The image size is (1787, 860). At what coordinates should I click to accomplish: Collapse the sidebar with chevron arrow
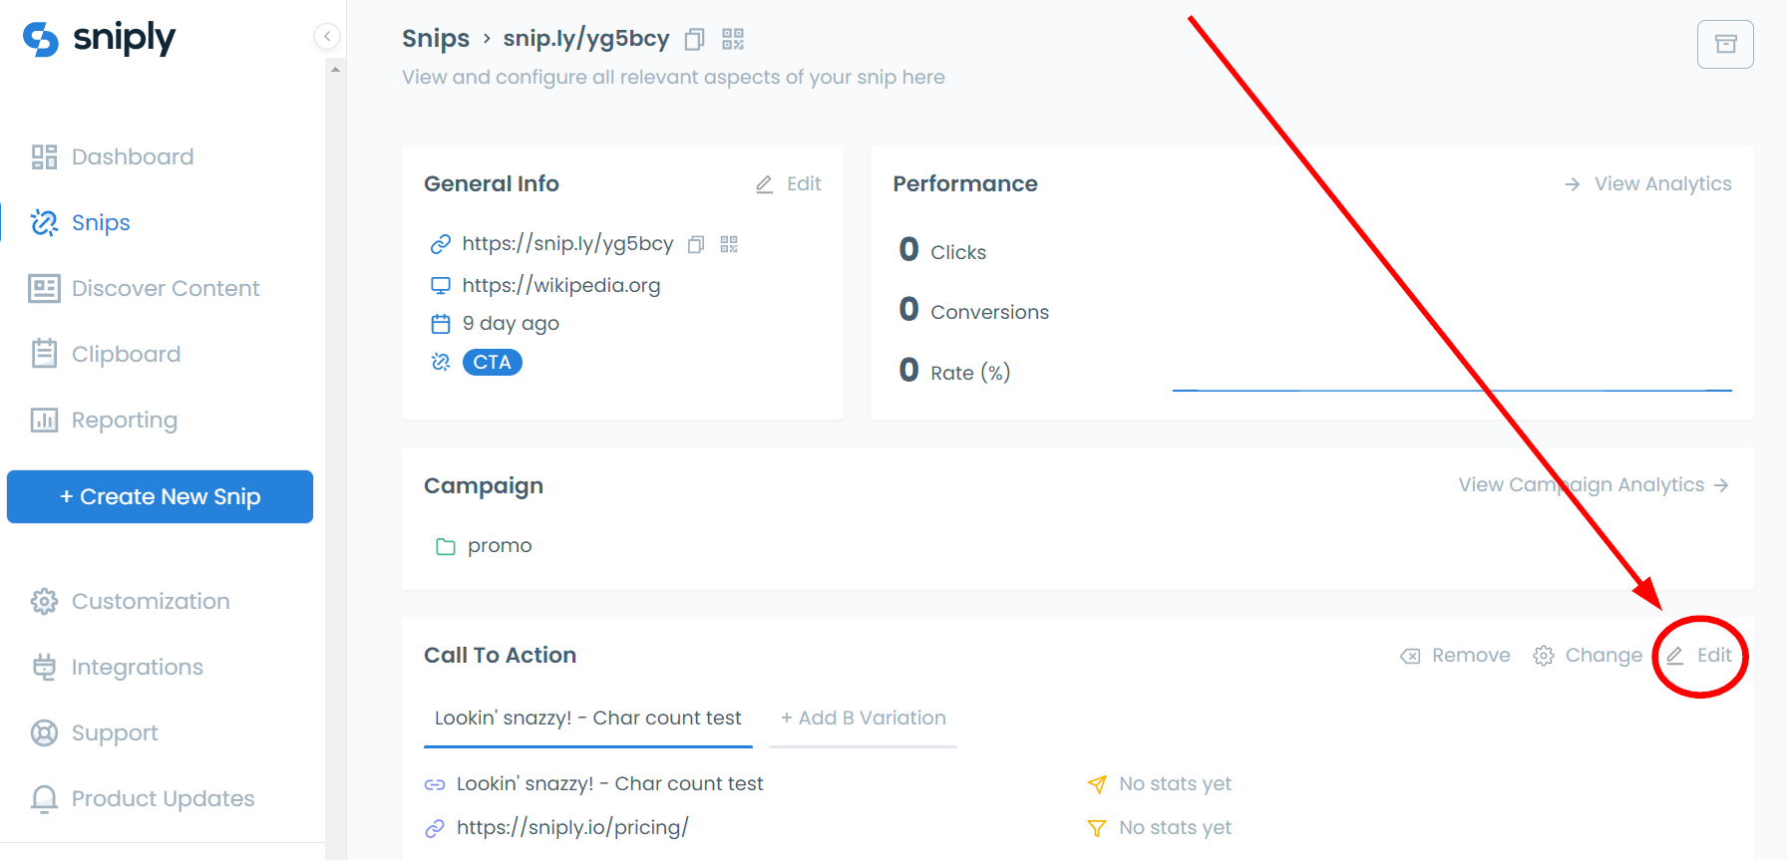tap(327, 36)
